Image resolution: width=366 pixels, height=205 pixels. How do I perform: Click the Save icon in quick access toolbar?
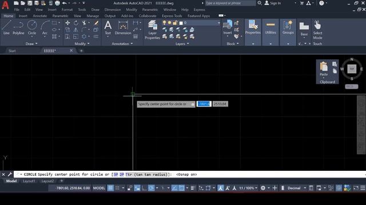pos(30,3)
